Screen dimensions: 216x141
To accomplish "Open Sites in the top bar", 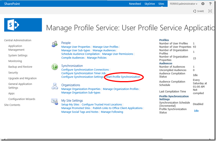I will pos(161,4).
